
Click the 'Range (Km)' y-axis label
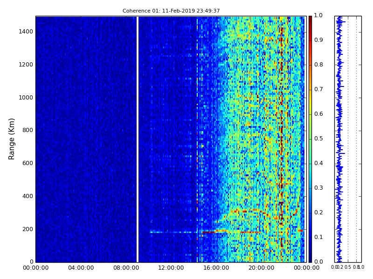(x=11, y=139)
